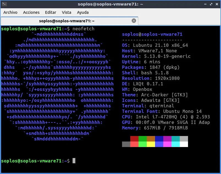The width and height of the screenshot is (221, 174).
Task: Click the Icons value Adwaita [GTK3]
Action: 161,100
